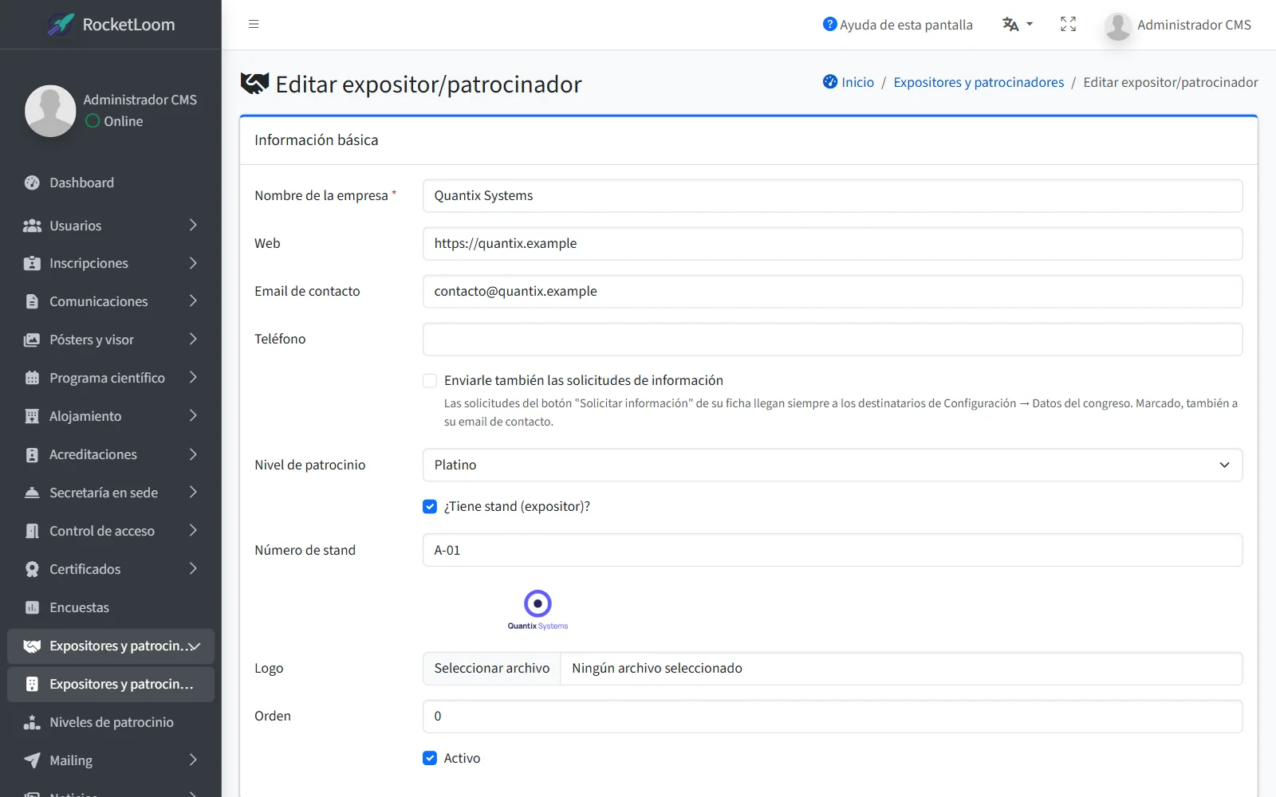Viewport: 1276px width, 797px height.
Task: Click the Dashboard gauge icon
Action: pos(32,183)
